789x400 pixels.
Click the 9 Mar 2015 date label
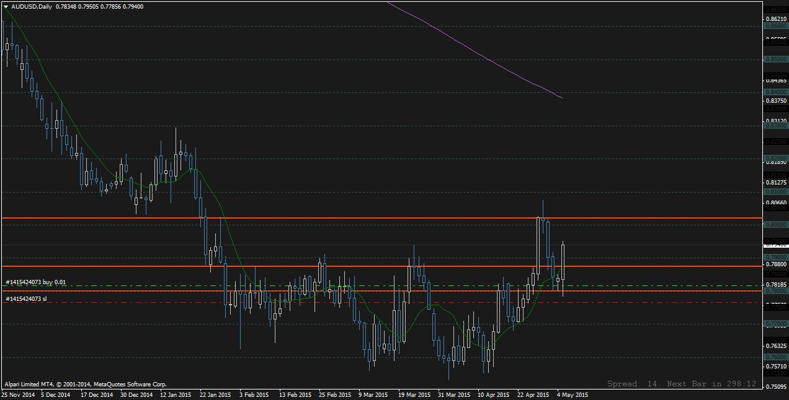click(x=375, y=394)
